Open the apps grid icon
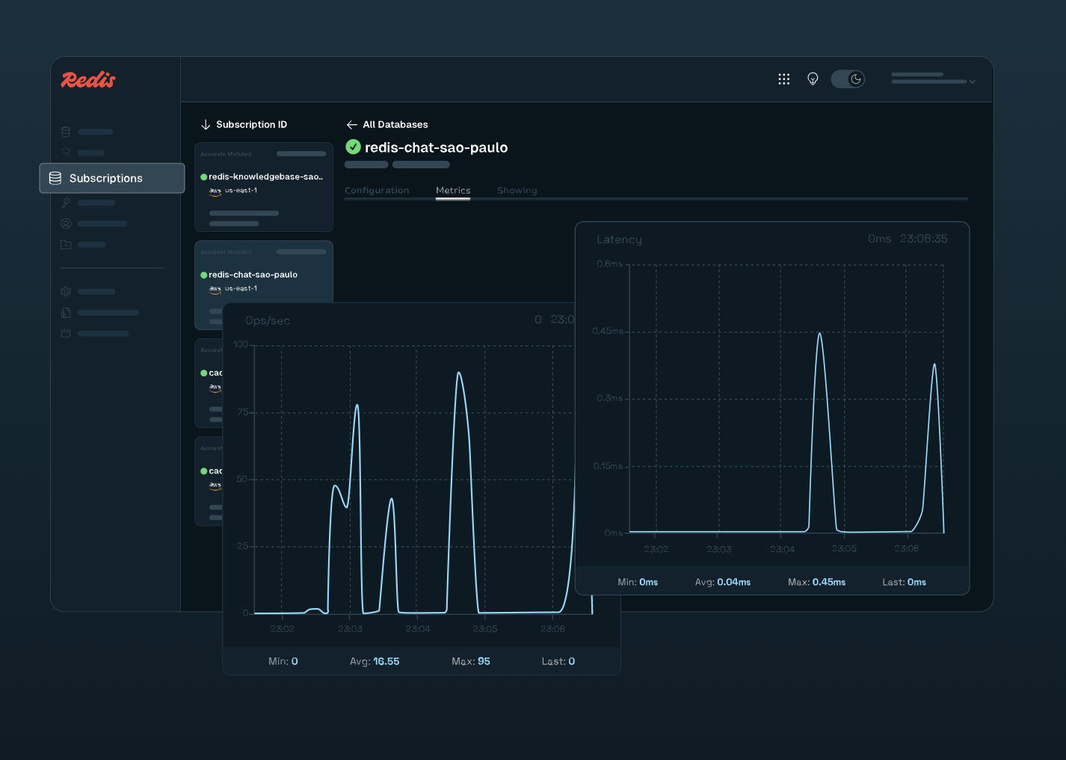 coord(783,79)
